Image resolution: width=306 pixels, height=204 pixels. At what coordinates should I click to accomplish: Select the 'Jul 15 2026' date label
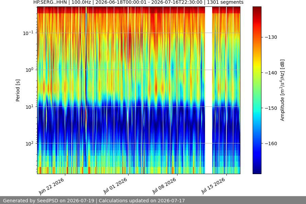click(x=213, y=186)
